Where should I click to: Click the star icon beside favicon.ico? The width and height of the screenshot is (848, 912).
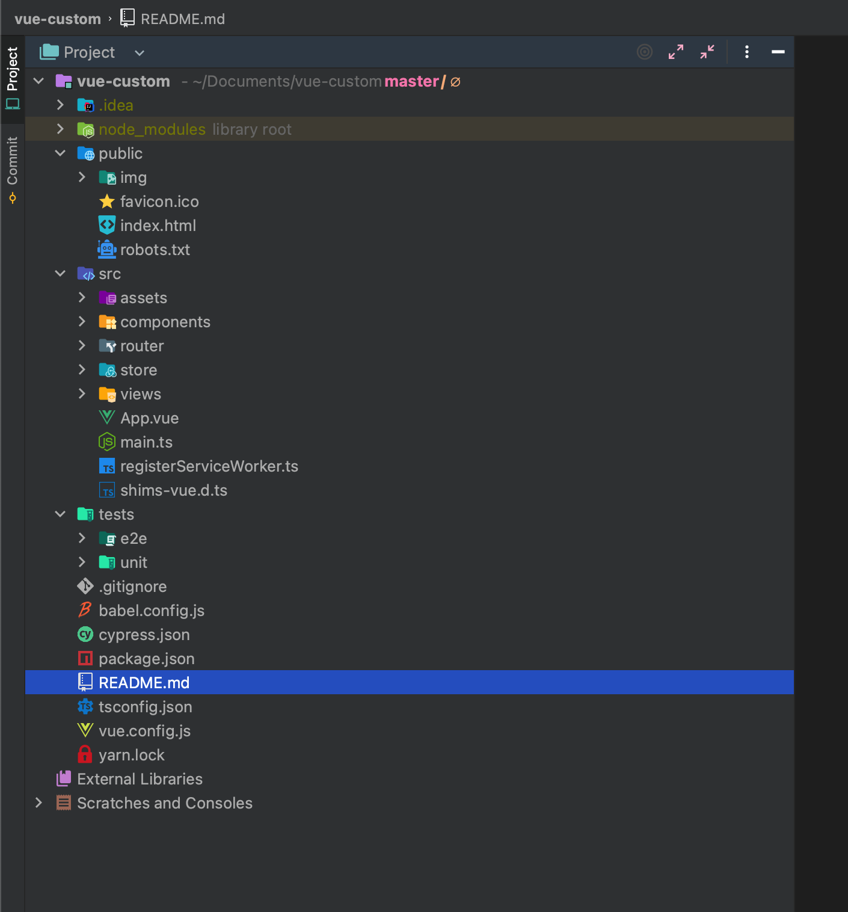click(106, 201)
